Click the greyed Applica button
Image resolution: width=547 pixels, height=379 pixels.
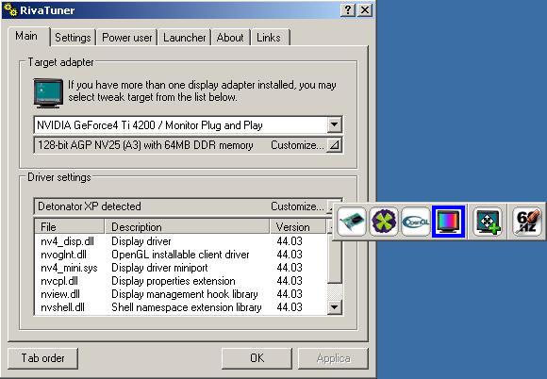pyautogui.click(x=333, y=358)
